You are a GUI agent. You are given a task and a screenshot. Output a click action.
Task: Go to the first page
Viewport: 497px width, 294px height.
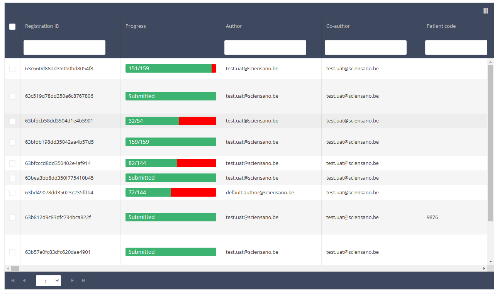13,280
